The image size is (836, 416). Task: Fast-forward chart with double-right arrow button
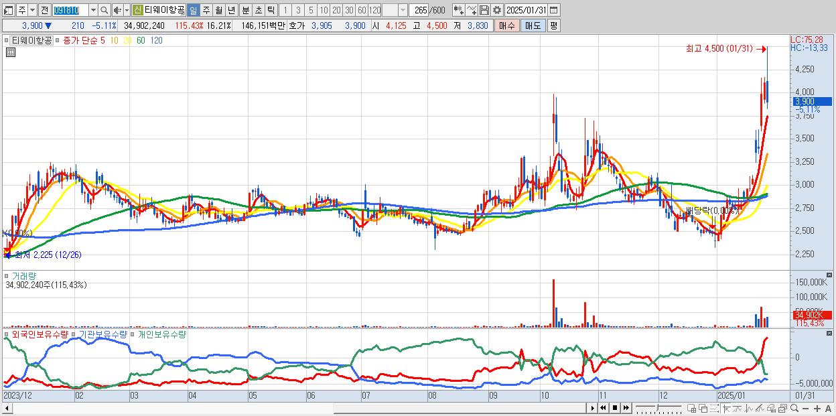(626, 408)
